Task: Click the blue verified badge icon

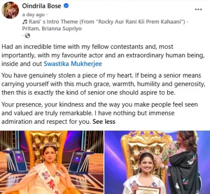Action: coord(66,6)
